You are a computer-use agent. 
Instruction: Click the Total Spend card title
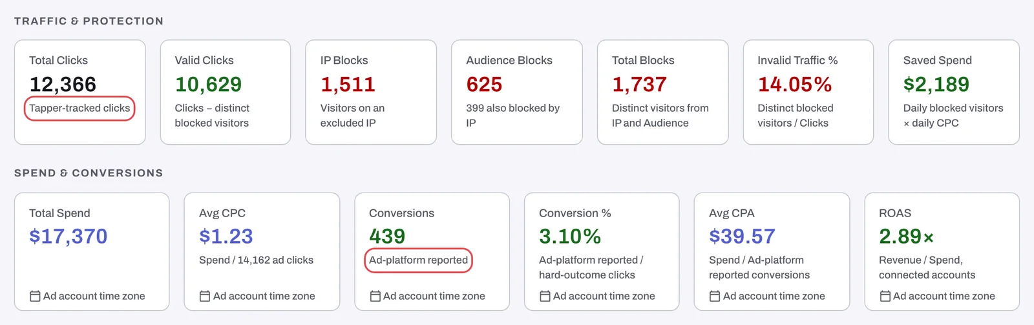59,213
